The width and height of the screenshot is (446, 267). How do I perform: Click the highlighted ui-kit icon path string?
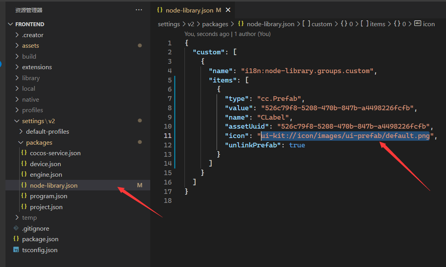point(345,136)
